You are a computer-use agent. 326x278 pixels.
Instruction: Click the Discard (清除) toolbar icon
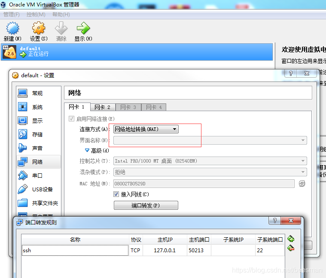point(61,28)
